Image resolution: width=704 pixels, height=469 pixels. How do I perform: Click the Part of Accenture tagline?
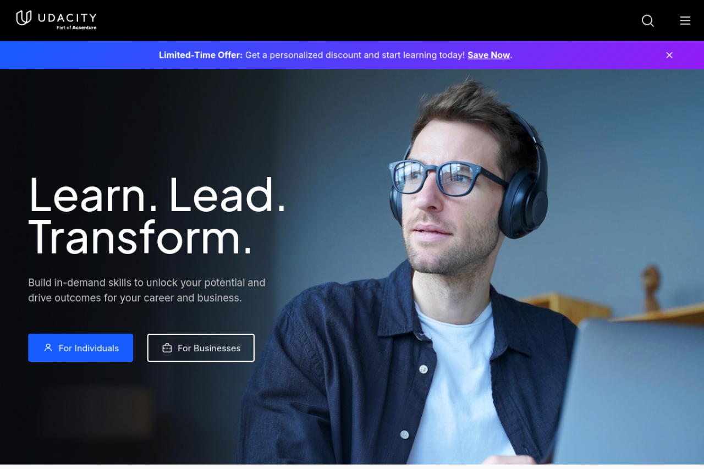pos(76,27)
